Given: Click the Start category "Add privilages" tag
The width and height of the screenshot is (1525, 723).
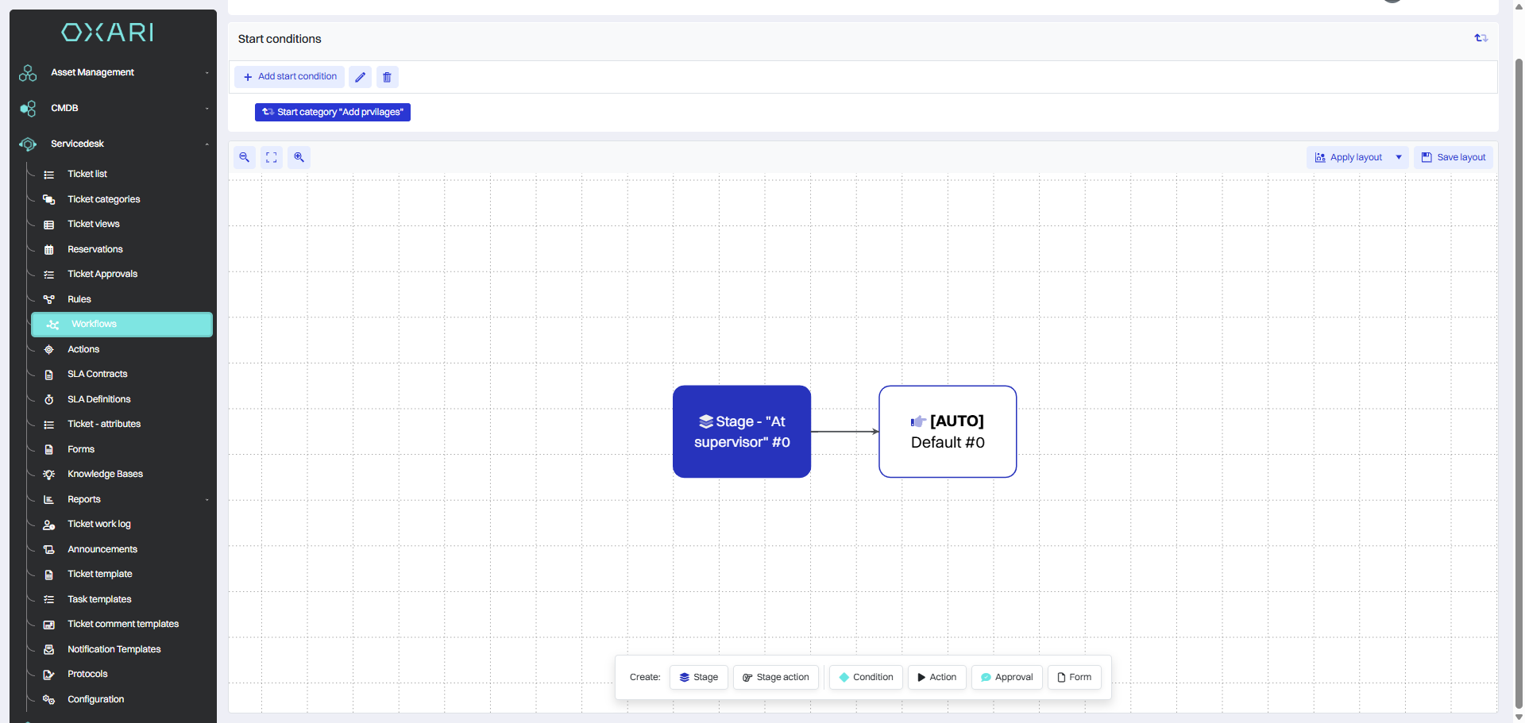Looking at the screenshot, I should [x=332, y=112].
